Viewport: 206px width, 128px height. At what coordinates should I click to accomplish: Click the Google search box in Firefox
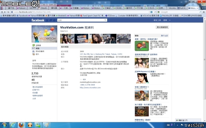pos(180,12)
